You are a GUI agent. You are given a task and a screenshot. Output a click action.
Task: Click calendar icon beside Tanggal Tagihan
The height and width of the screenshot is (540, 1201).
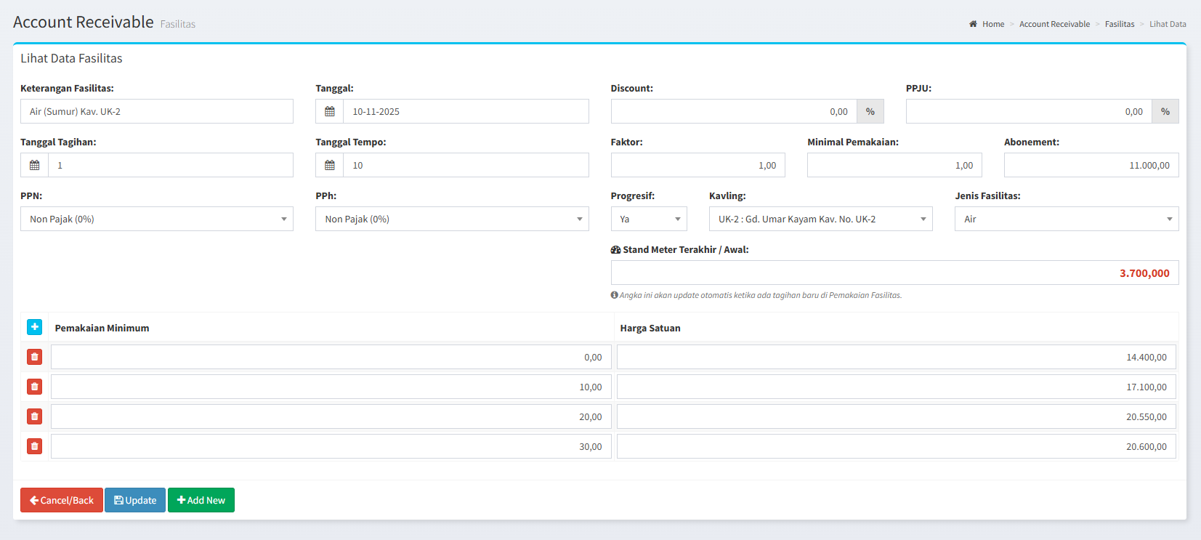[x=34, y=165]
